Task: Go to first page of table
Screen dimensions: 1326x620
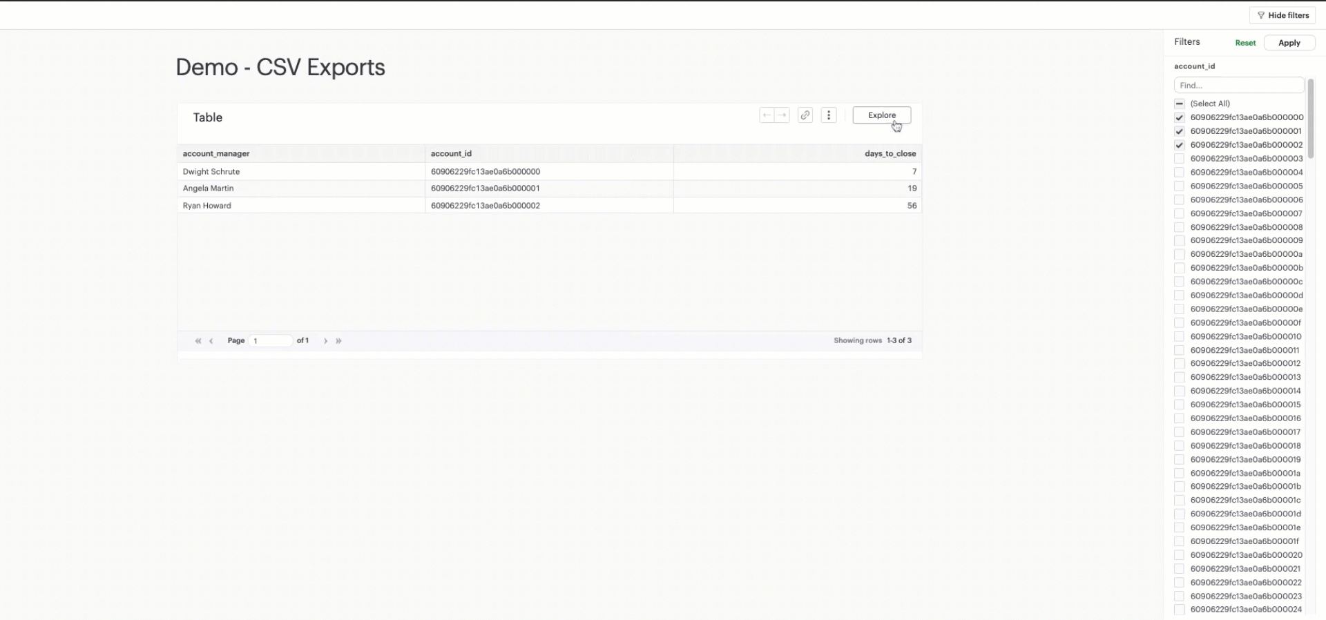Action: coord(198,341)
